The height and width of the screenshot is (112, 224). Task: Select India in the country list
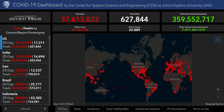point(25,56)
